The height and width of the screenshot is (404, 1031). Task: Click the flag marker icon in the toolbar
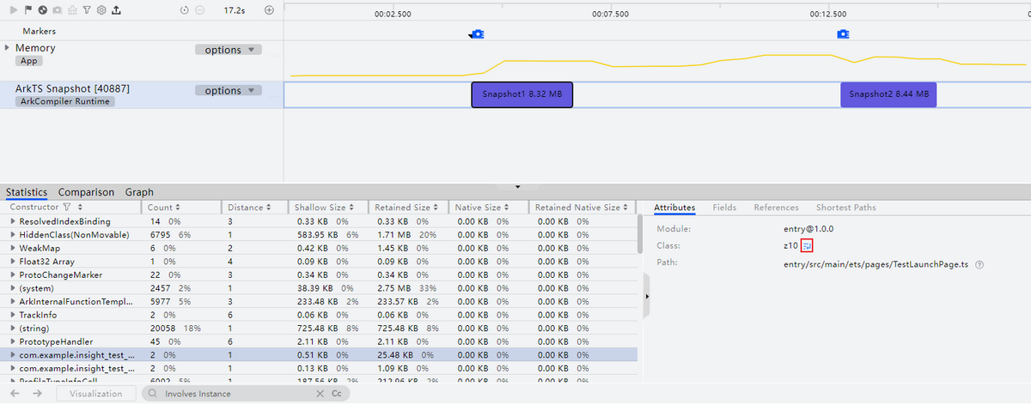[28, 10]
